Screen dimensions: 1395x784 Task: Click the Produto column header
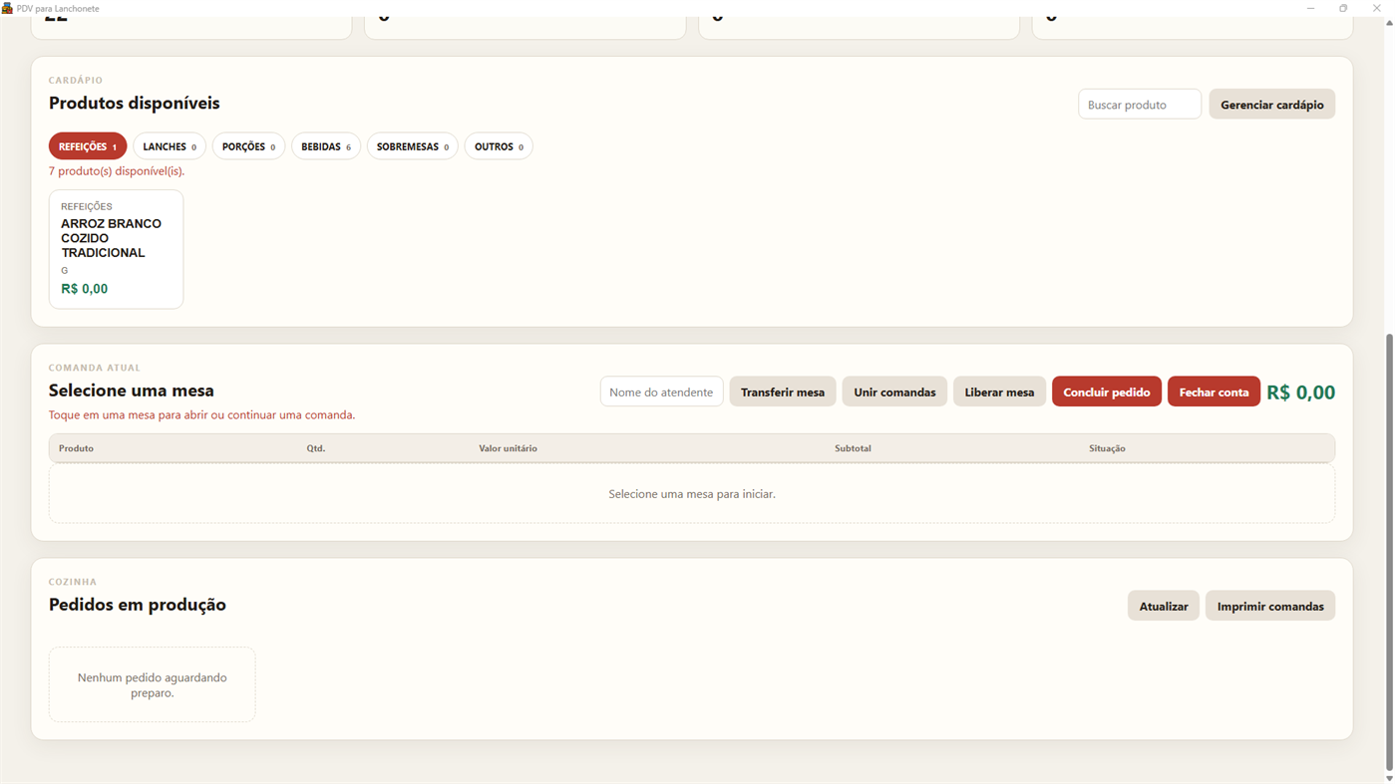tap(76, 448)
